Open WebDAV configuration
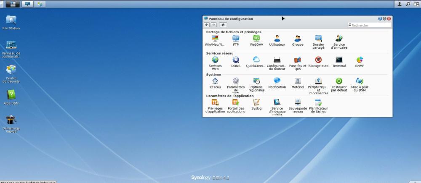The height and width of the screenshot is (183, 421). pos(256,41)
